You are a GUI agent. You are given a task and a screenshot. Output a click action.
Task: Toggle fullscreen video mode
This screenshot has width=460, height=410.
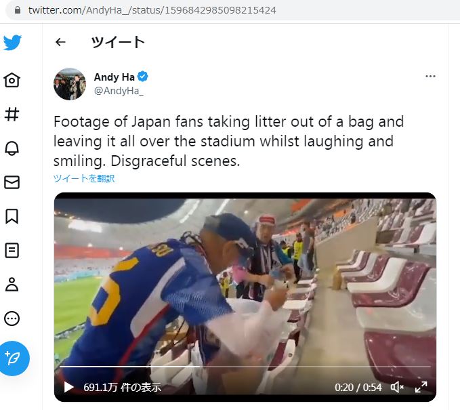[421, 388]
